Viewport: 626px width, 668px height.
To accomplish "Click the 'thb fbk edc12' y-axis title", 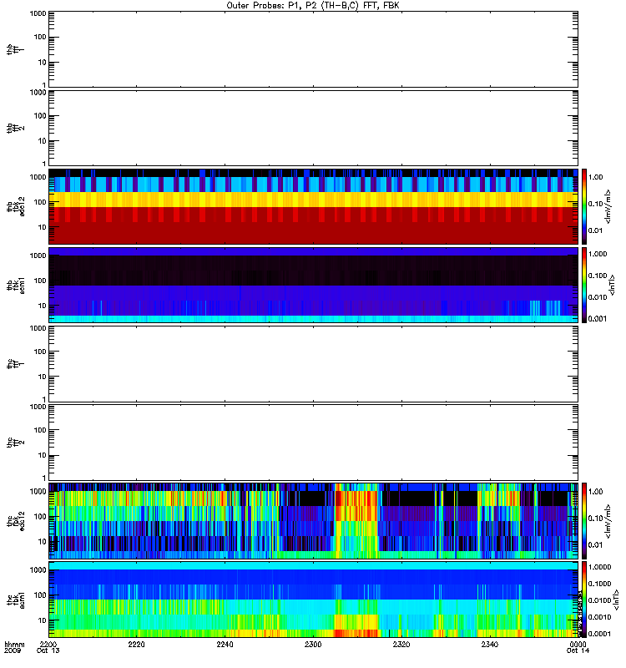I will point(15,206).
